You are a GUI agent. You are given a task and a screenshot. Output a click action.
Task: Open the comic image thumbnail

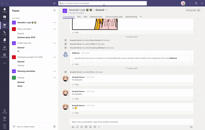pyautogui.click(x=95, y=24)
